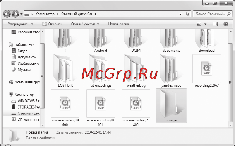Select Домашняя группа in navigation pane

click(x=24, y=82)
